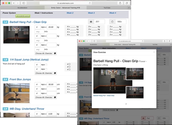This screenshot has height=125, width=172.
Task: Reload the page with the Safari refresh icon
Action: (x=90, y=3)
